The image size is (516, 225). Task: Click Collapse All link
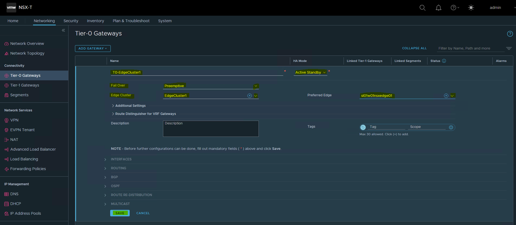pyautogui.click(x=414, y=48)
